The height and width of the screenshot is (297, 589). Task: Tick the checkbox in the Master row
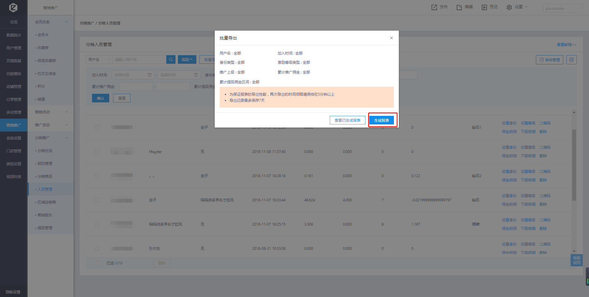tap(97, 152)
